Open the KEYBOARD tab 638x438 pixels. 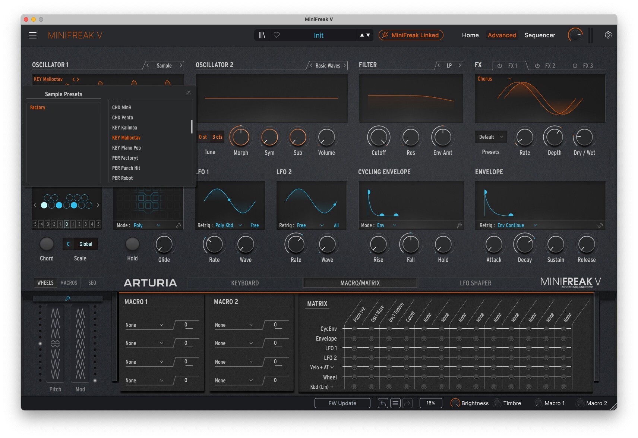[x=245, y=283]
